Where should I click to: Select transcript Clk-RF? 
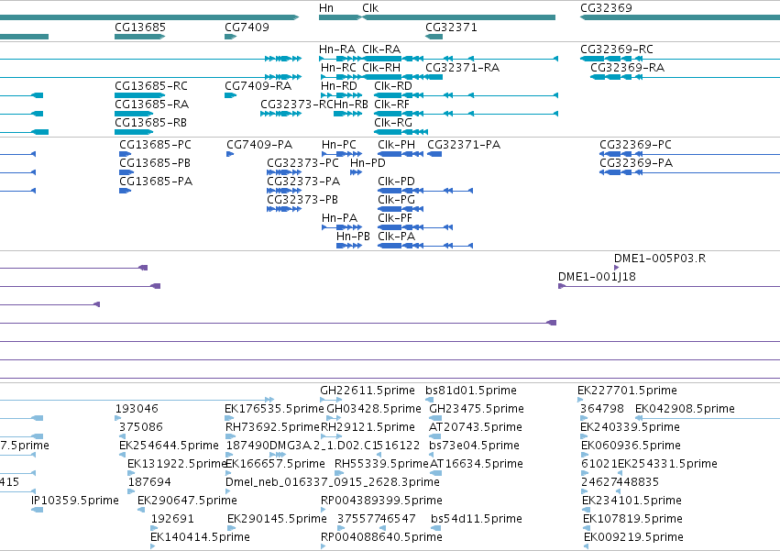coord(467,114)
